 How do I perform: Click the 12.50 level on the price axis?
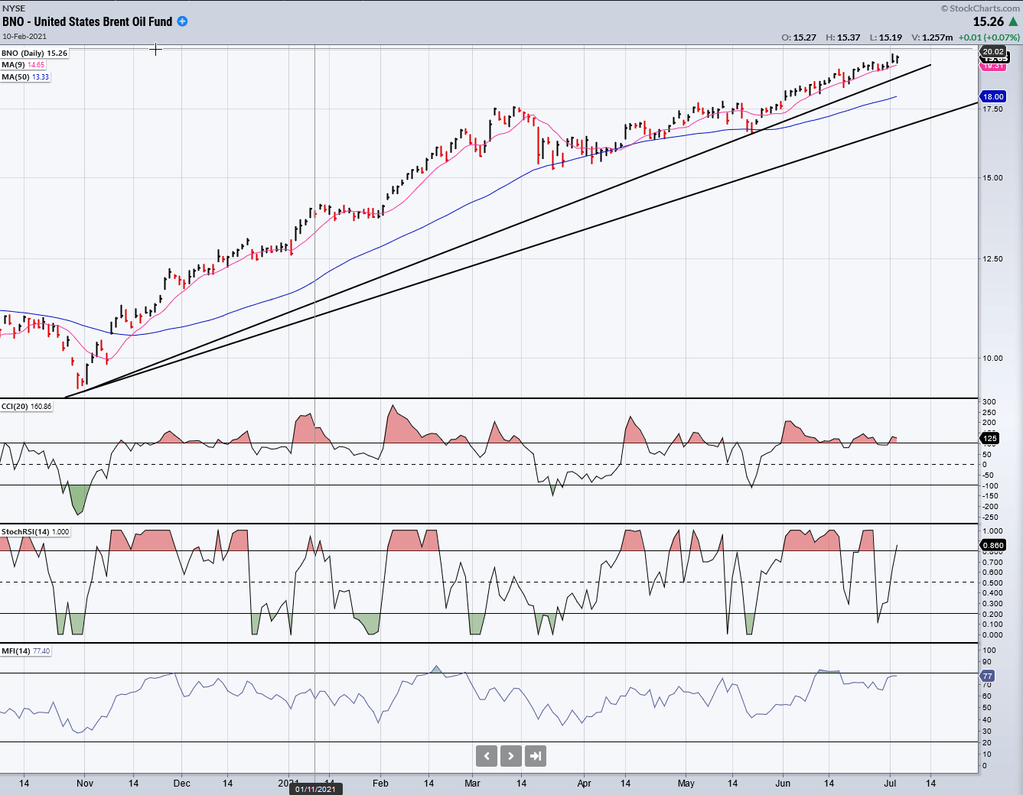point(992,258)
